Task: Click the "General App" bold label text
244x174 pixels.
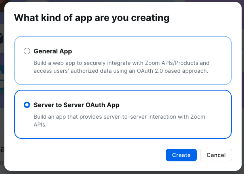Action: click(53, 51)
